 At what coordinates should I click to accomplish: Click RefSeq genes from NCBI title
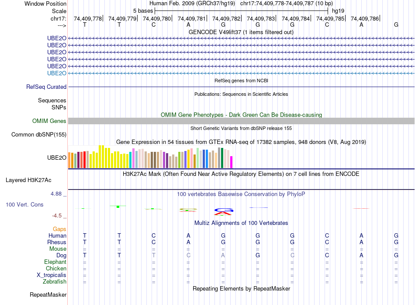[x=241, y=81]
